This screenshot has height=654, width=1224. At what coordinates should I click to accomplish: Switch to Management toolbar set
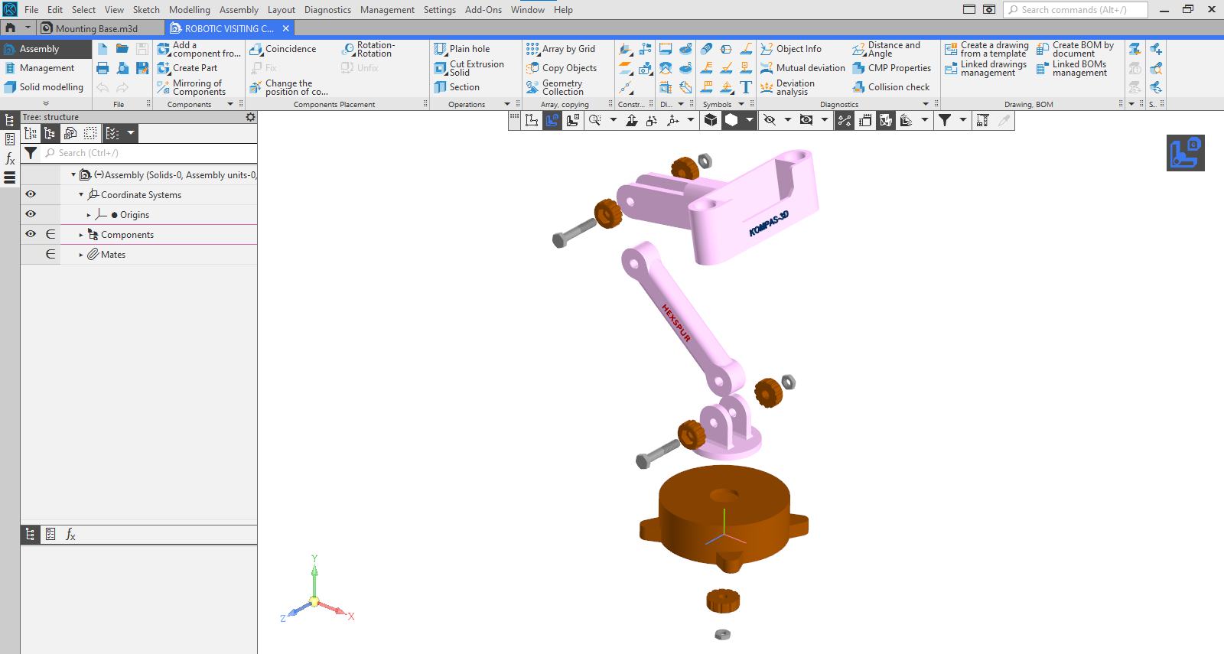[45, 68]
